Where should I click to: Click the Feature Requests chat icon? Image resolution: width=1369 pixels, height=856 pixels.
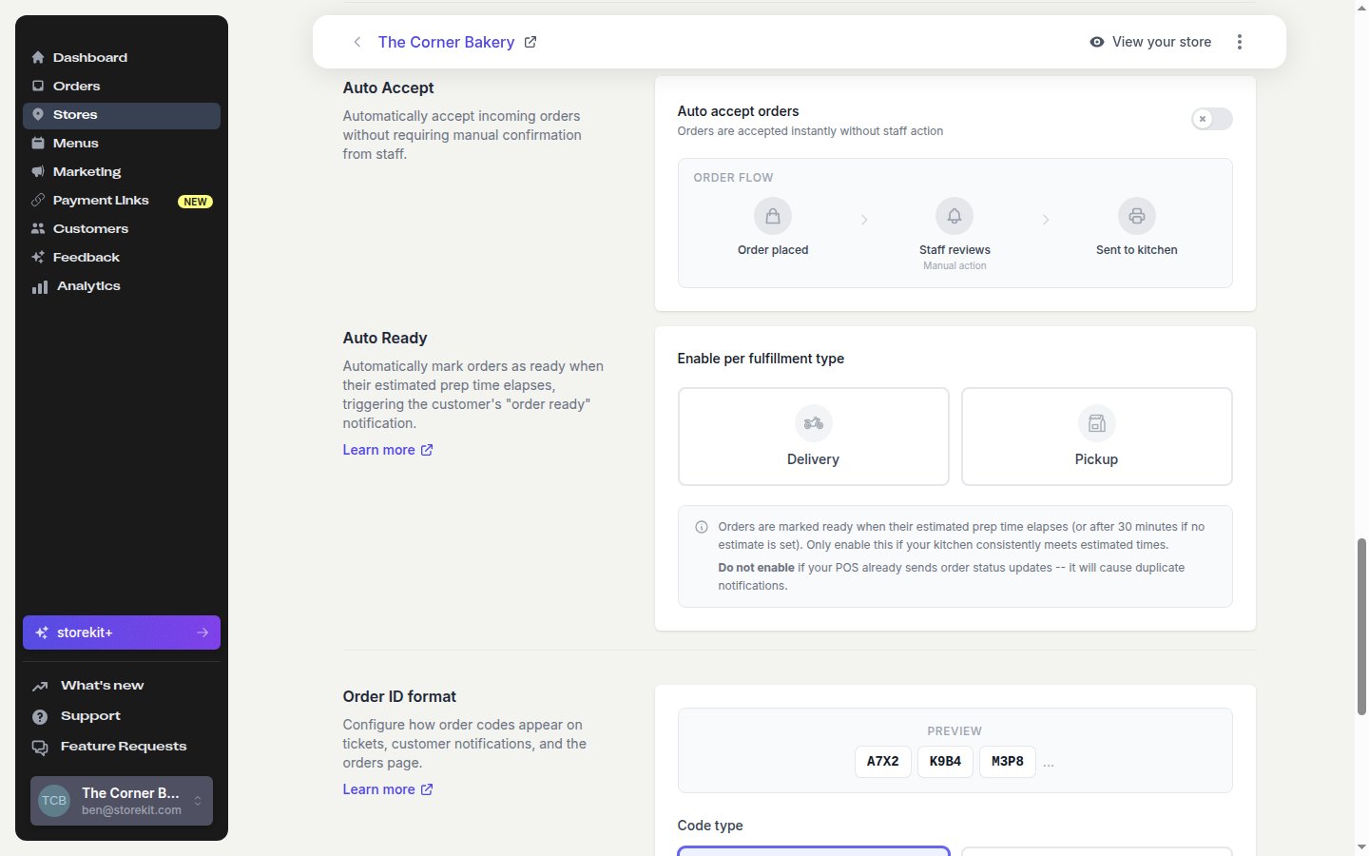[40, 748]
